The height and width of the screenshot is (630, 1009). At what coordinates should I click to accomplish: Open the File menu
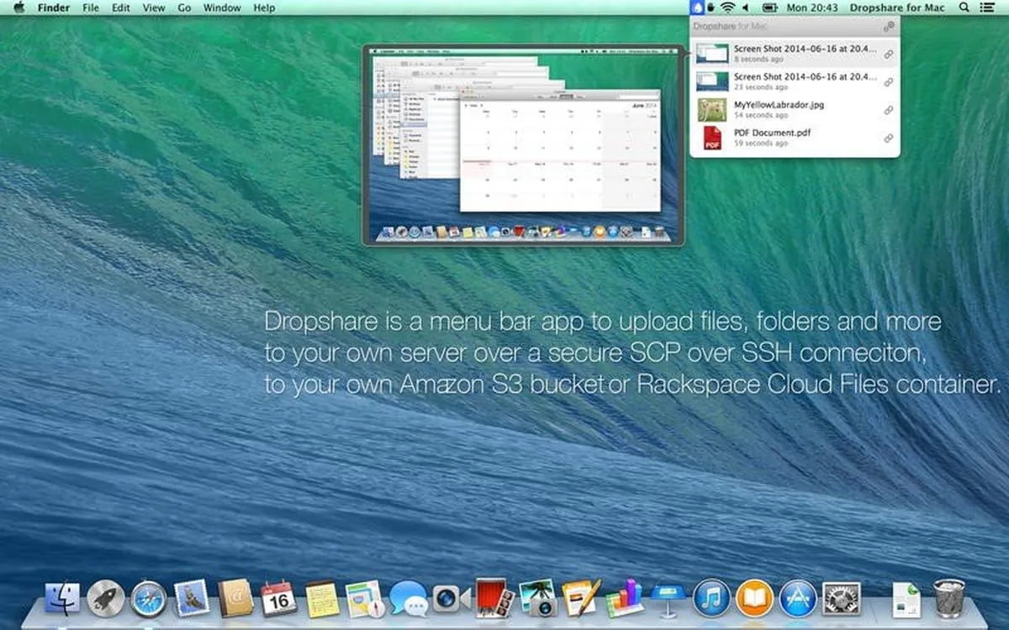(x=90, y=8)
